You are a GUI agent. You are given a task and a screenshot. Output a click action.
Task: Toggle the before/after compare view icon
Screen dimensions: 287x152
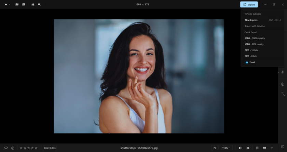[240, 148]
